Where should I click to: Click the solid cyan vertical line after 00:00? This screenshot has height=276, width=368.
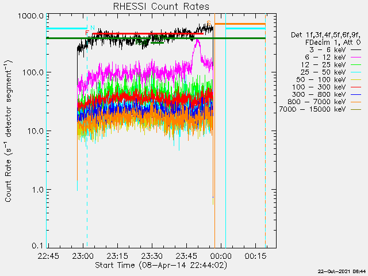pos(225,131)
